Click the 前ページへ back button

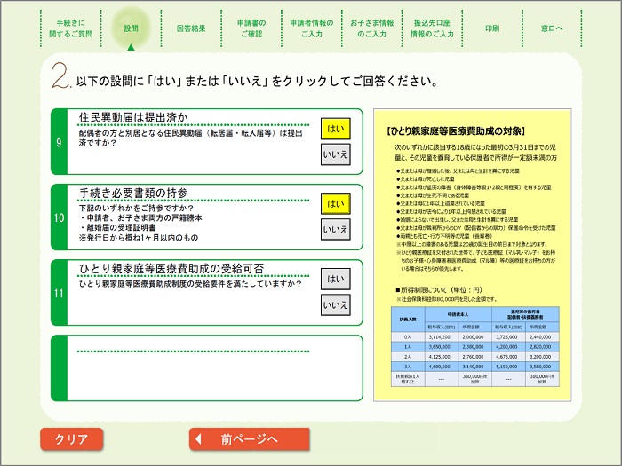249,438
